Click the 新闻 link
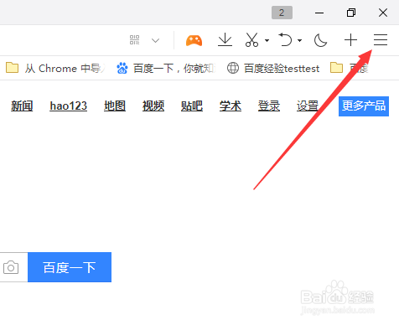The width and height of the screenshot is (399, 325). (22, 106)
